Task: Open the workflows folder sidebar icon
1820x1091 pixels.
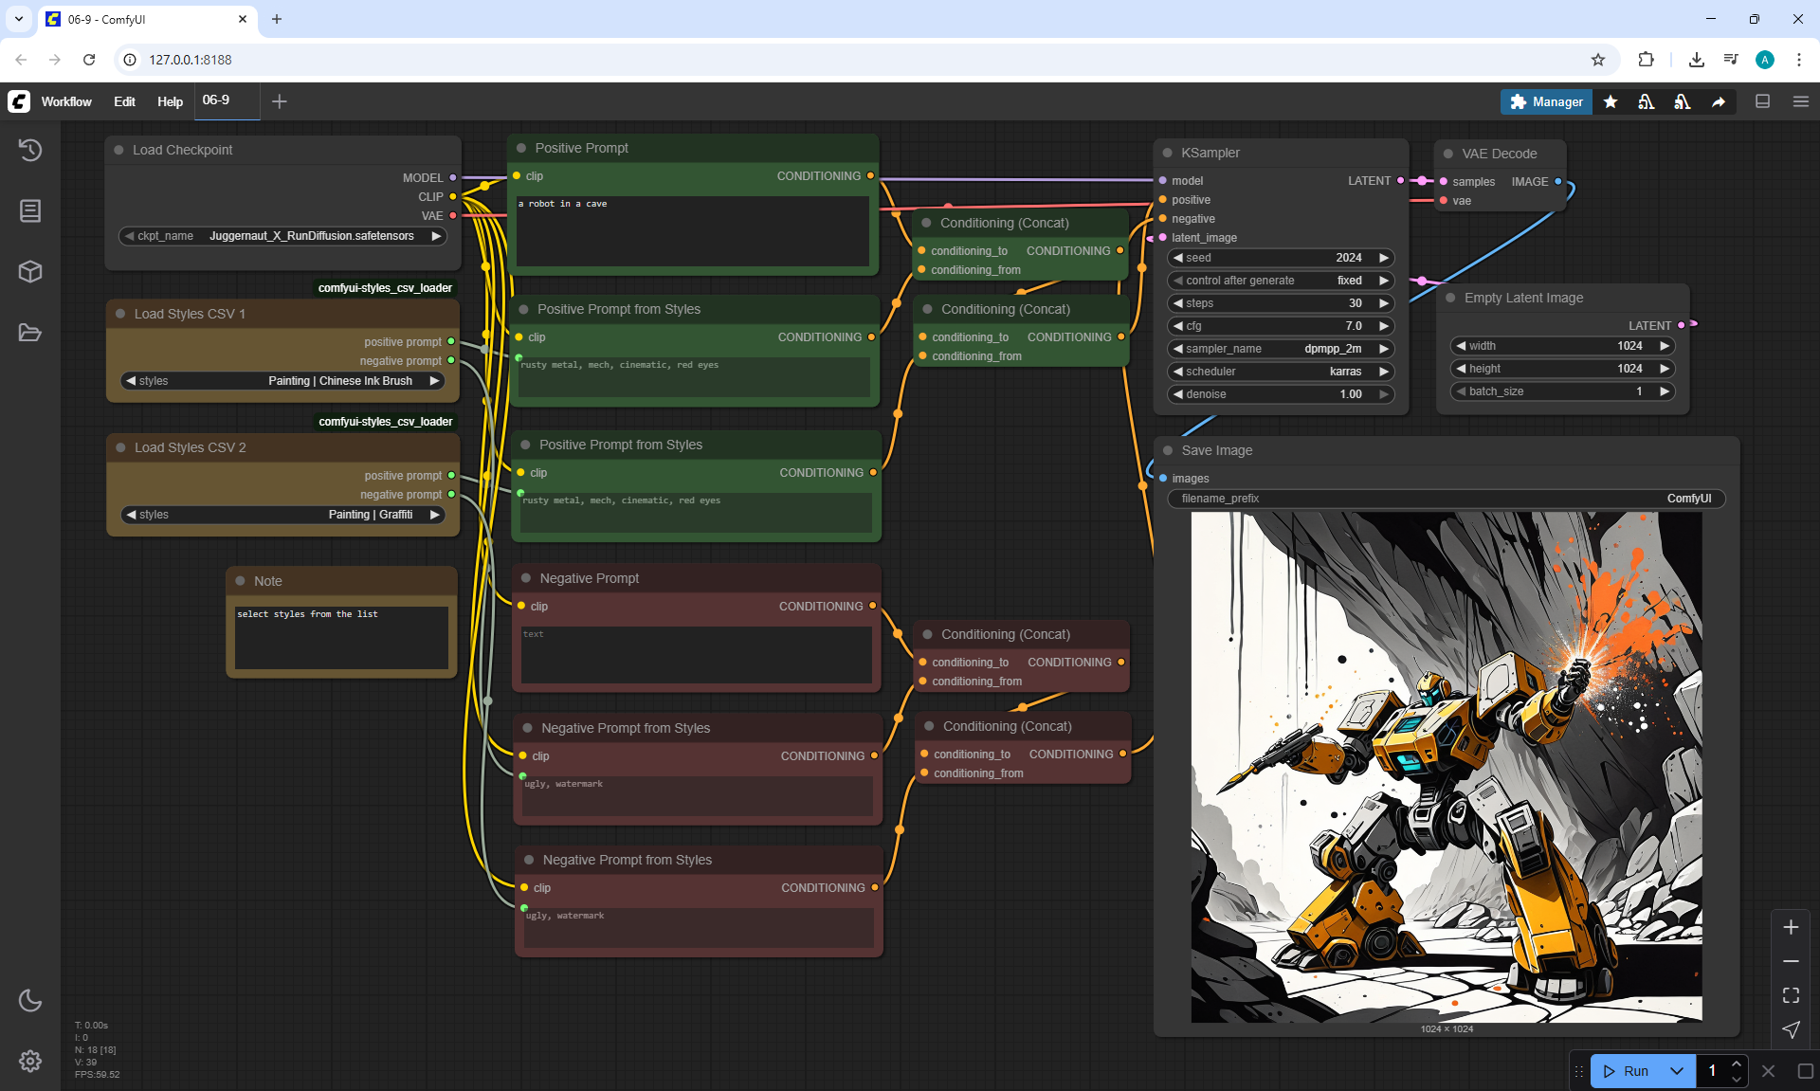Action: coord(30,333)
